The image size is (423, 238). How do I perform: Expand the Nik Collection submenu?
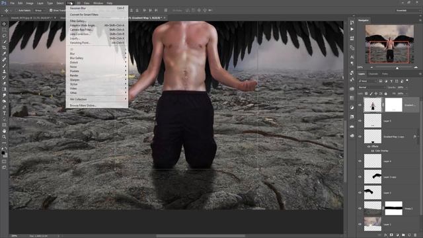[x=97, y=99]
